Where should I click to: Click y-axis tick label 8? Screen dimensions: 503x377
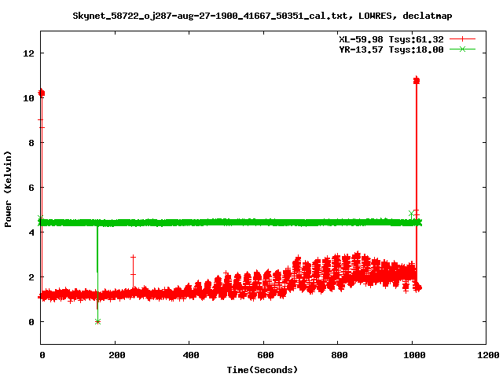[31, 143]
